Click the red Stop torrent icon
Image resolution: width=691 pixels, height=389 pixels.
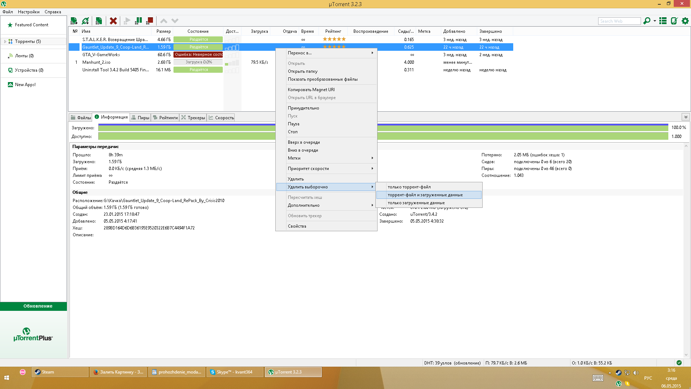[150, 21]
